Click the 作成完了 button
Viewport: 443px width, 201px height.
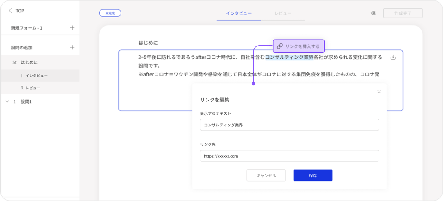click(x=403, y=13)
